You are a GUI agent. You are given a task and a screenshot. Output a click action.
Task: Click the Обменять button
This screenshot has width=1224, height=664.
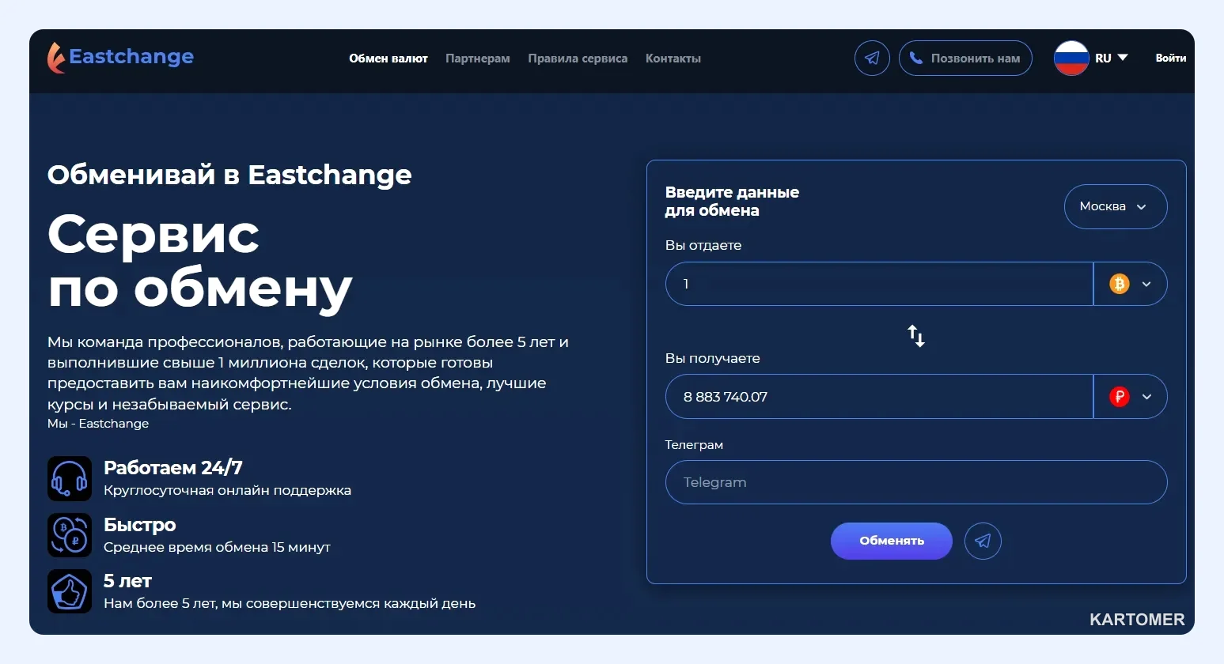(x=892, y=541)
